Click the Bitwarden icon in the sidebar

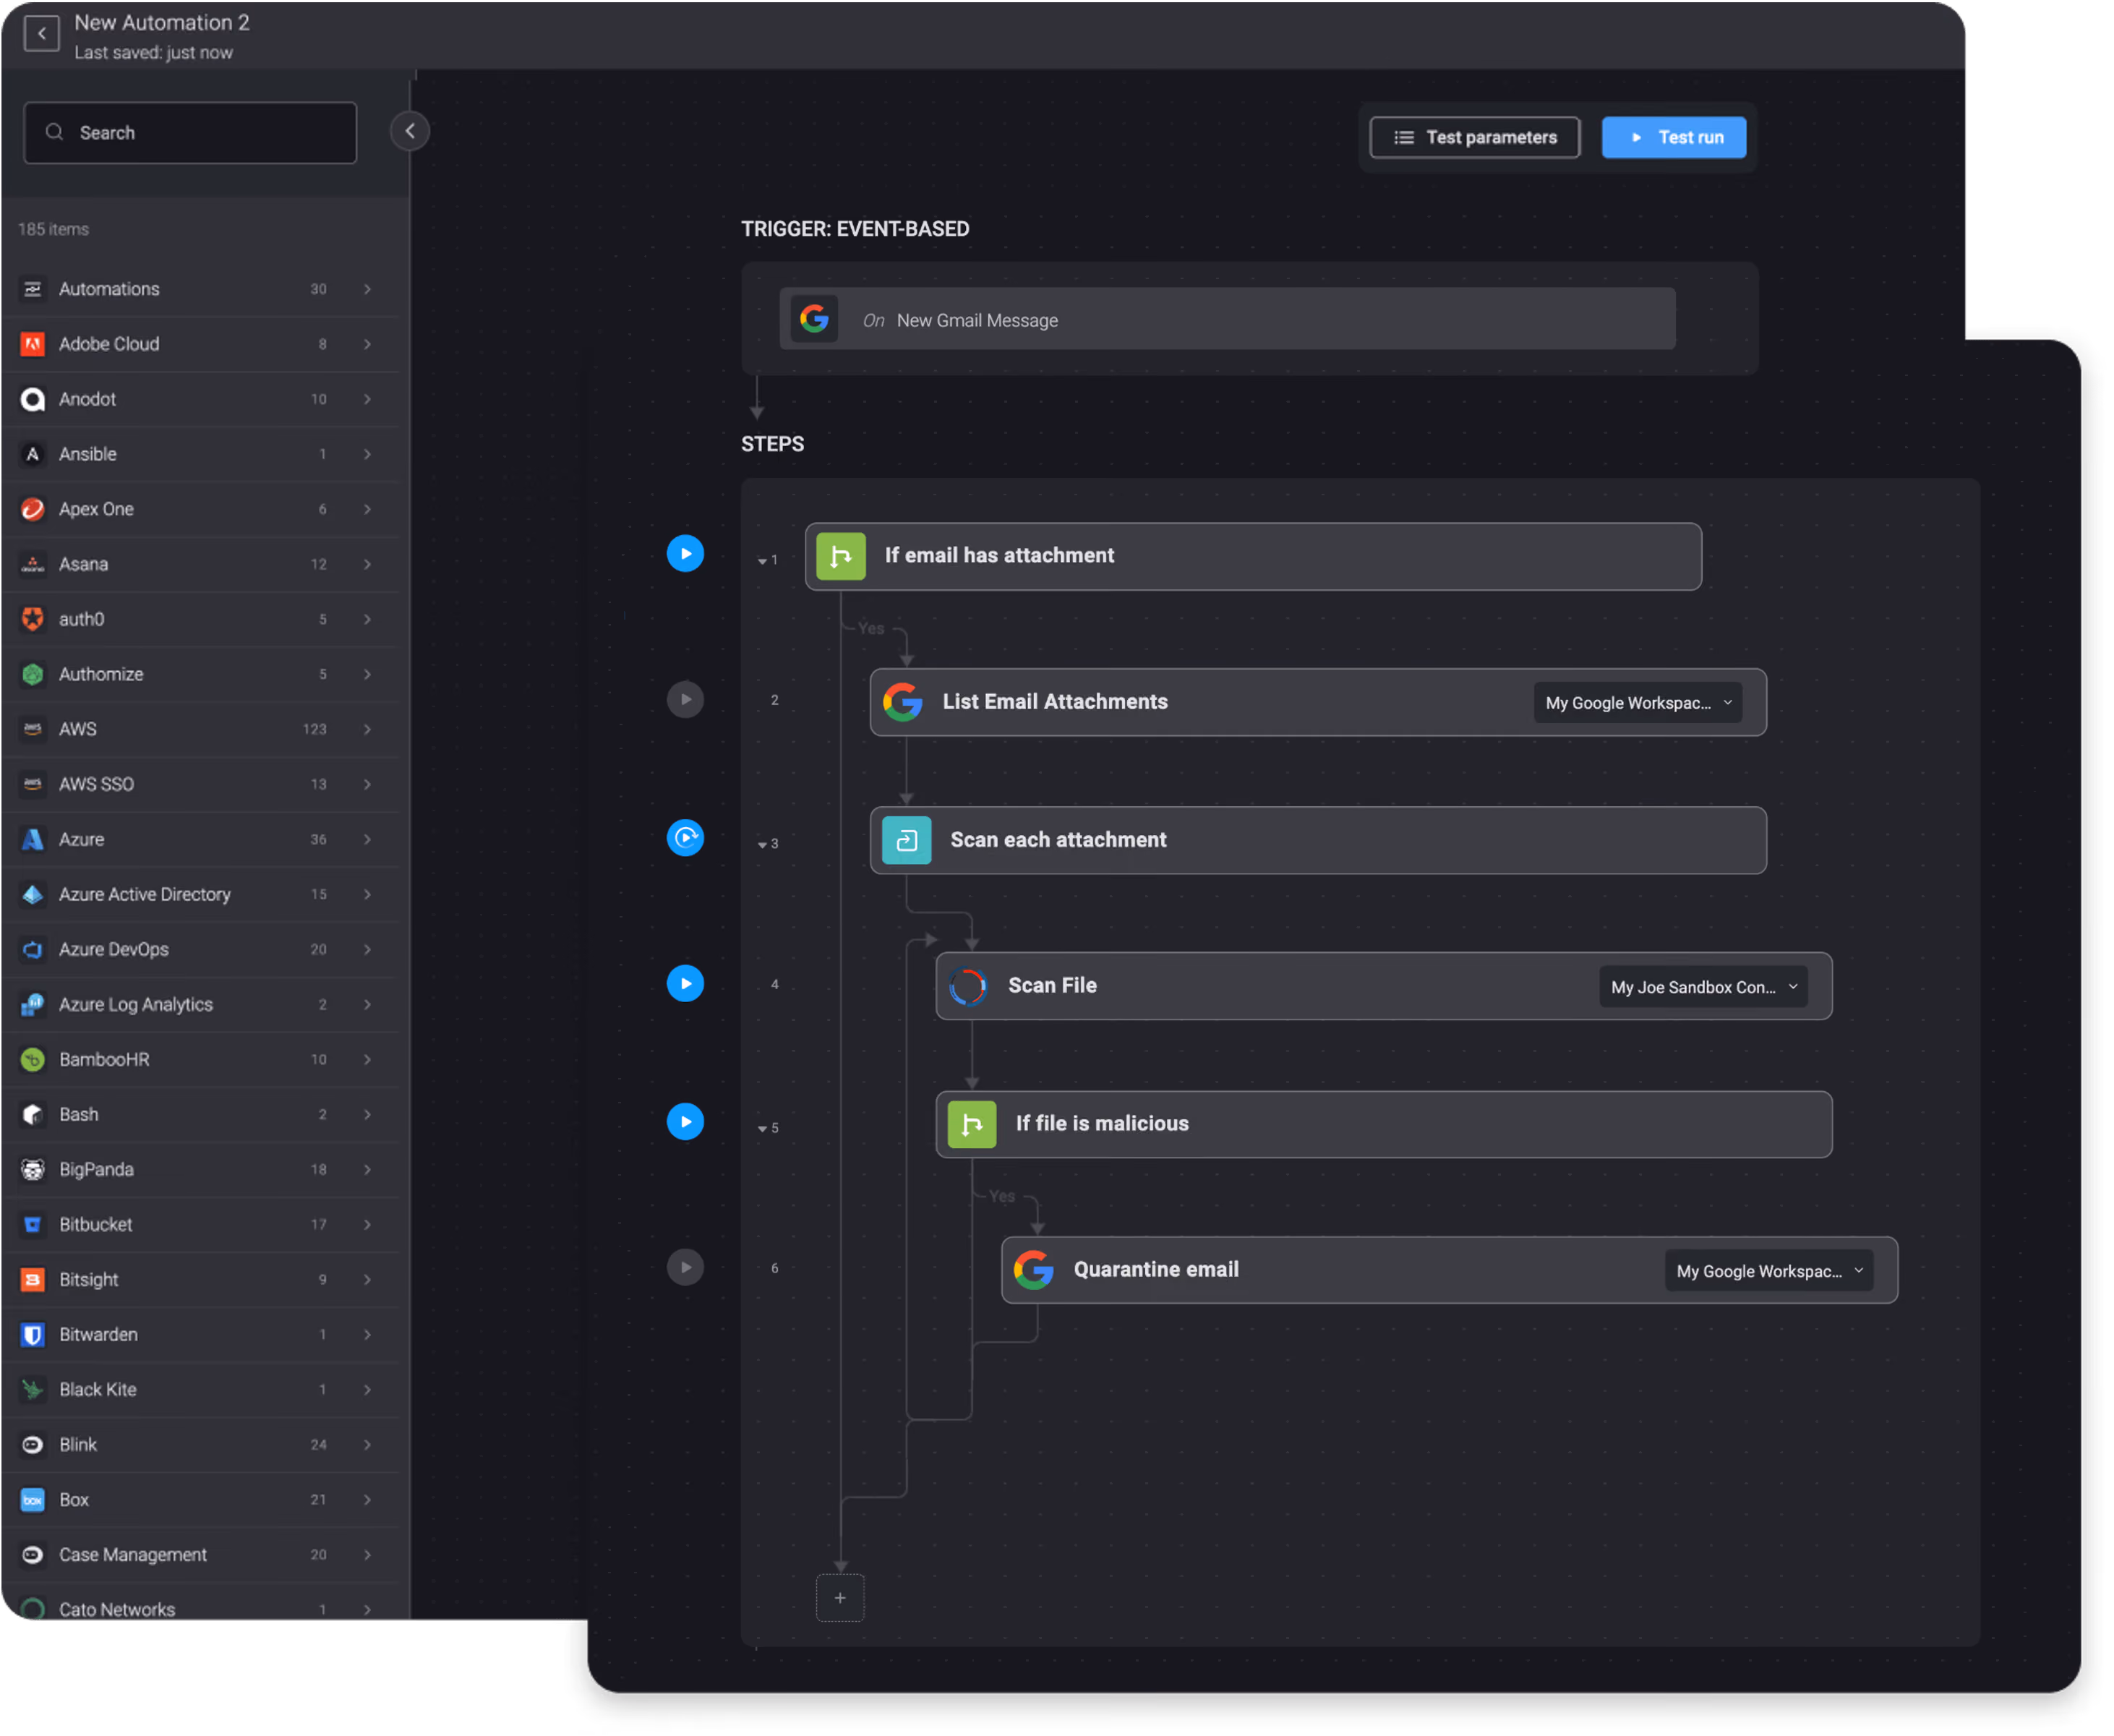click(33, 1335)
